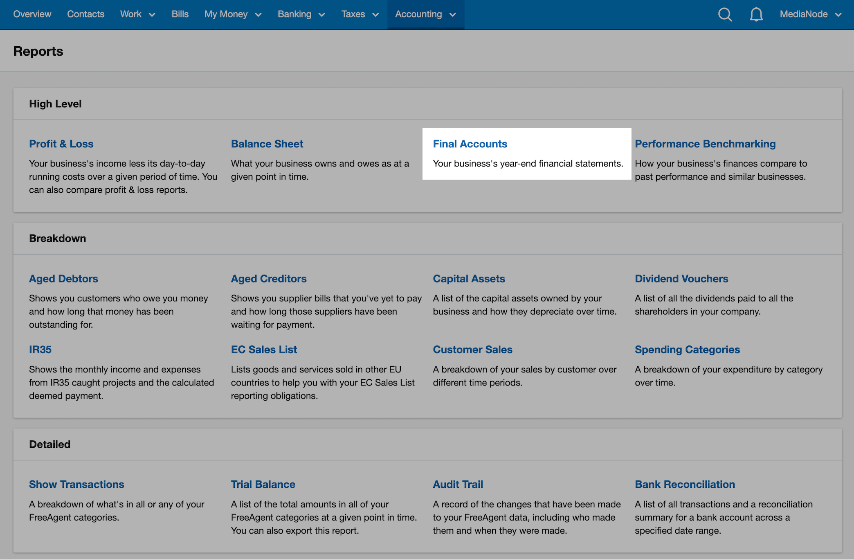Expand the Accounting dropdown menu
Screen dimensions: 854x559
pyautogui.click(x=425, y=14)
